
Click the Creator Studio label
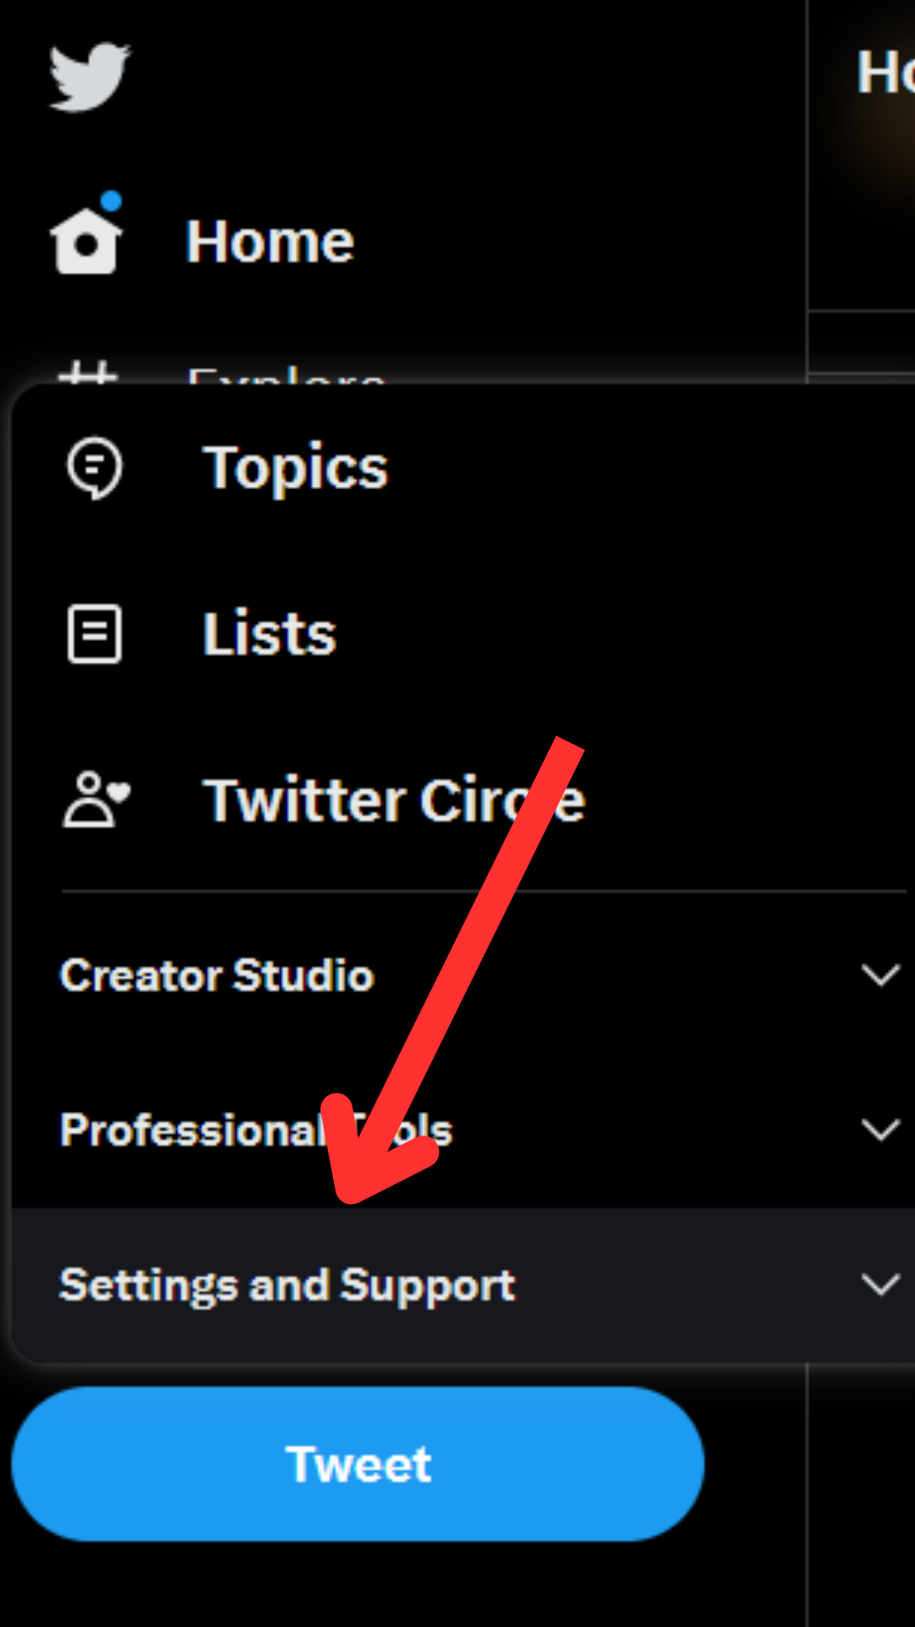point(217,975)
